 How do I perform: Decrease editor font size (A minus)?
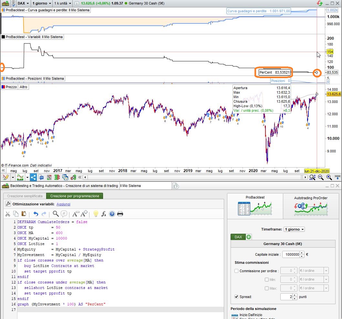76,214
